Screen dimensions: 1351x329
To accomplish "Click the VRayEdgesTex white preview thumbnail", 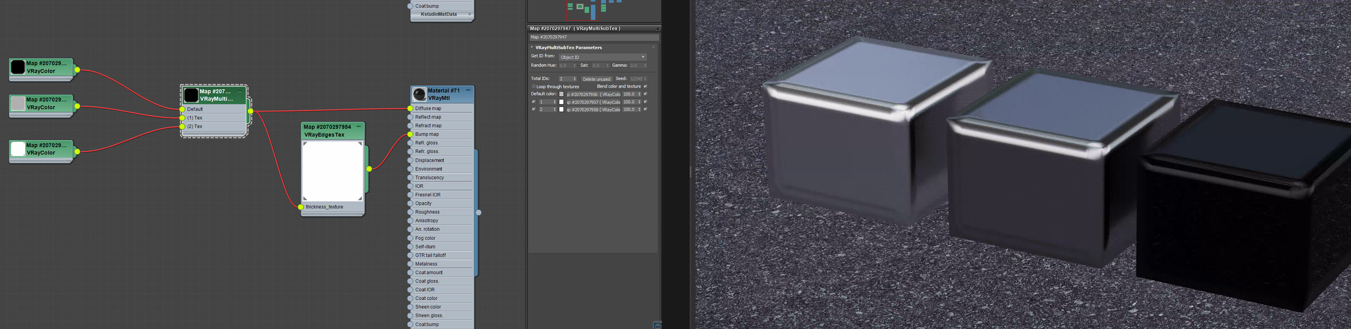I will pos(332,171).
